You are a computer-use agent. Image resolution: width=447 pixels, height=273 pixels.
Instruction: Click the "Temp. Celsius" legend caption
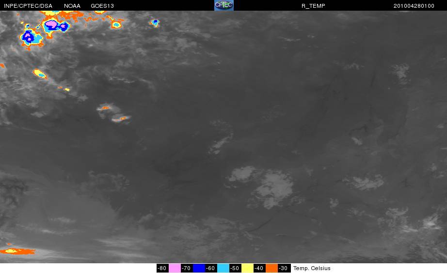click(312, 269)
